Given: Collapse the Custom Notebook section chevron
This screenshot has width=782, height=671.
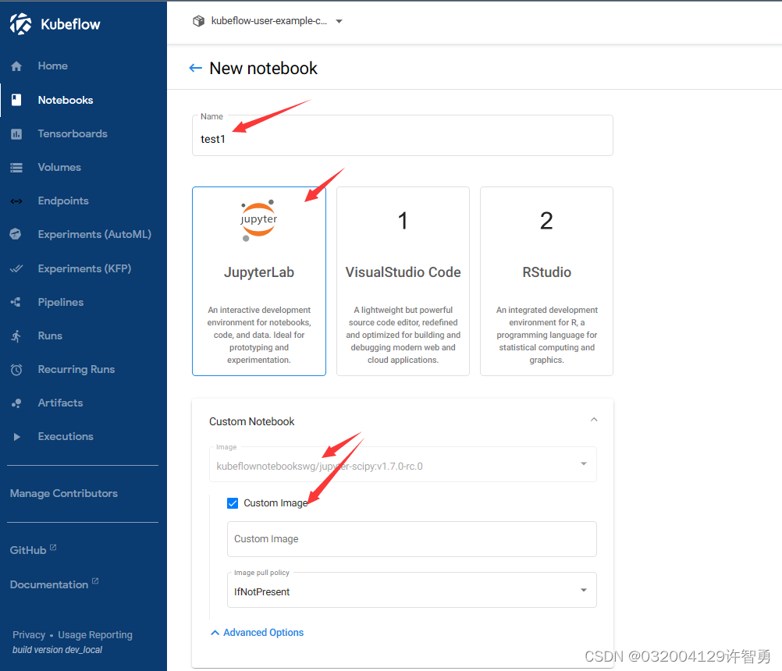Looking at the screenshot, I should (594, 420).
